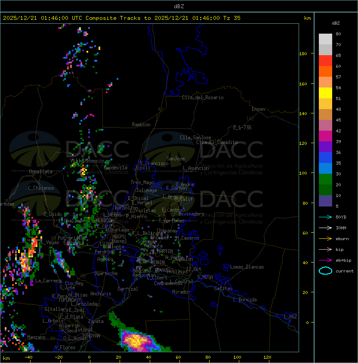Click the Divisadero label on the map
The width and height of the screenshot is (358, 363).
191,214
